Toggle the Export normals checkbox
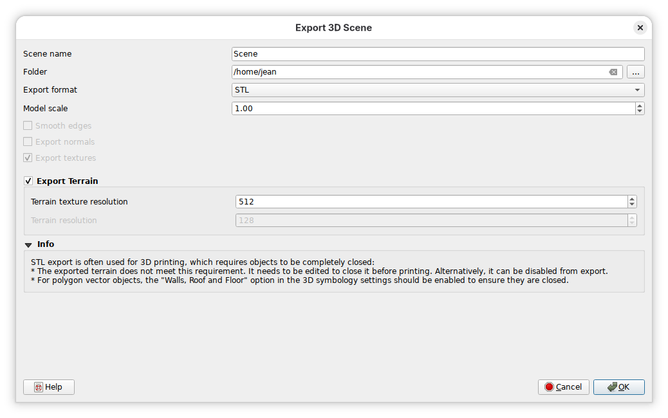 point(28,141)
